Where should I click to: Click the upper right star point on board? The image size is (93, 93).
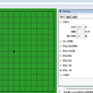tap(37, 28)
